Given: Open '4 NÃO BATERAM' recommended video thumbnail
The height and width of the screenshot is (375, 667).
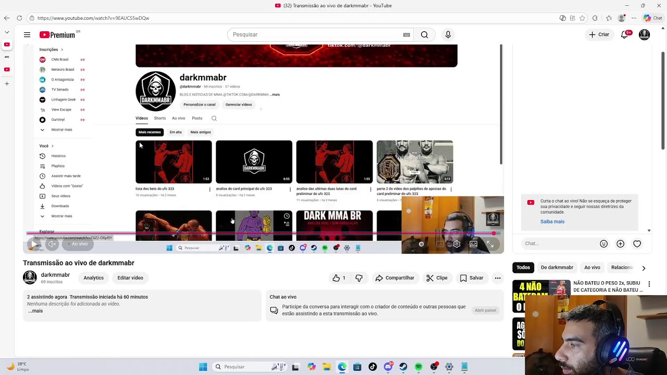Looking at the screenshot, I should 541,295.
